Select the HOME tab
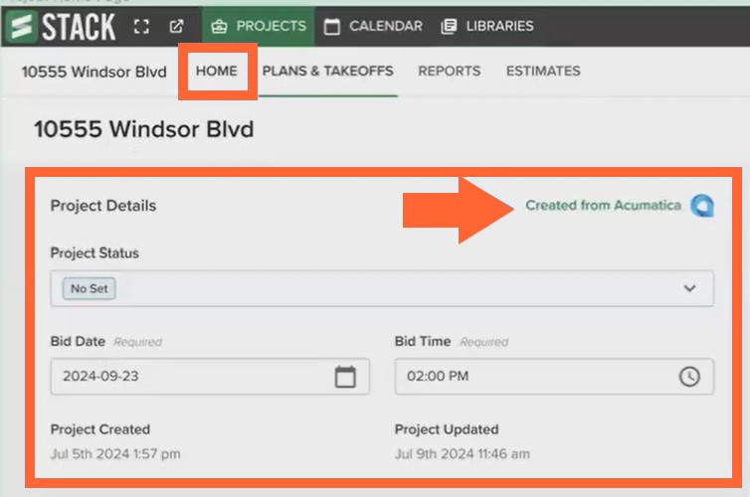Screen dimensions: 750x497 (x=217, y=72)
